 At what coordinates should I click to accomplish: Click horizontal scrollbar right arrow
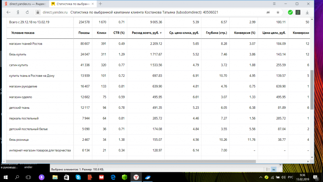(308, 161)
